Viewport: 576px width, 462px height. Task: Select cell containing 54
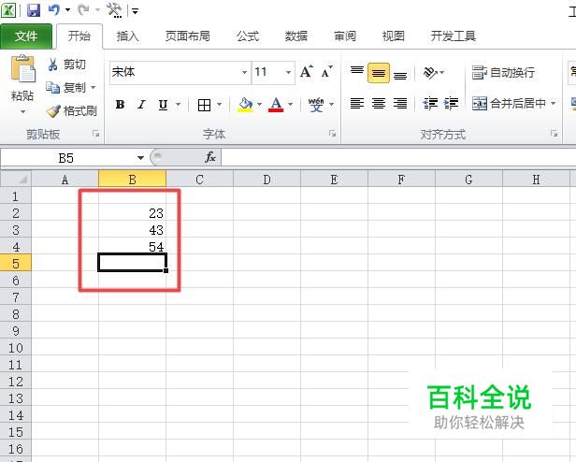132,246
